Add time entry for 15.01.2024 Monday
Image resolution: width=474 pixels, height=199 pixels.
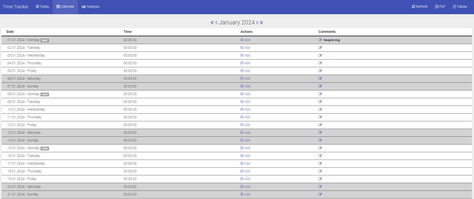pos(245,148)
